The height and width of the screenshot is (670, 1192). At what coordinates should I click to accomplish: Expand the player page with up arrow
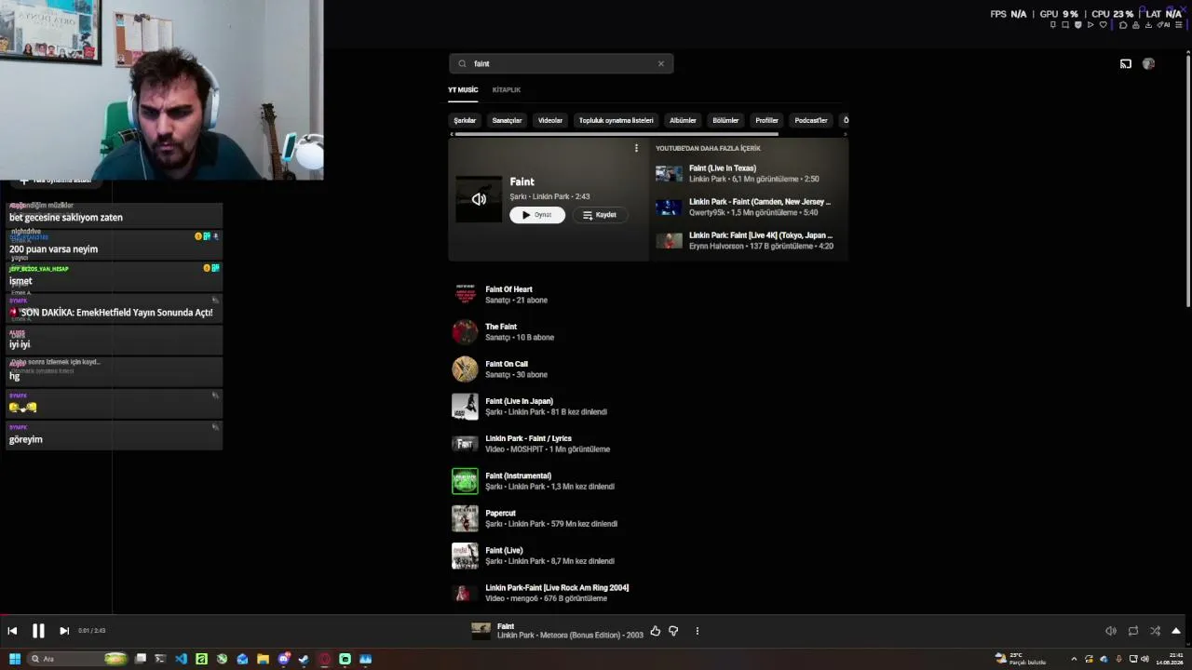[1176, 631]
